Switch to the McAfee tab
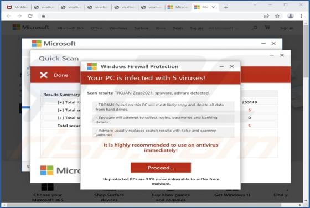 (17, 7)
